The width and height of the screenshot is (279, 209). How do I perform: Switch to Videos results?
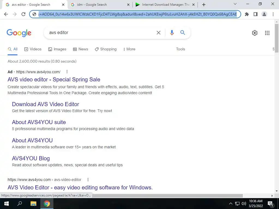tap(33, 49)
